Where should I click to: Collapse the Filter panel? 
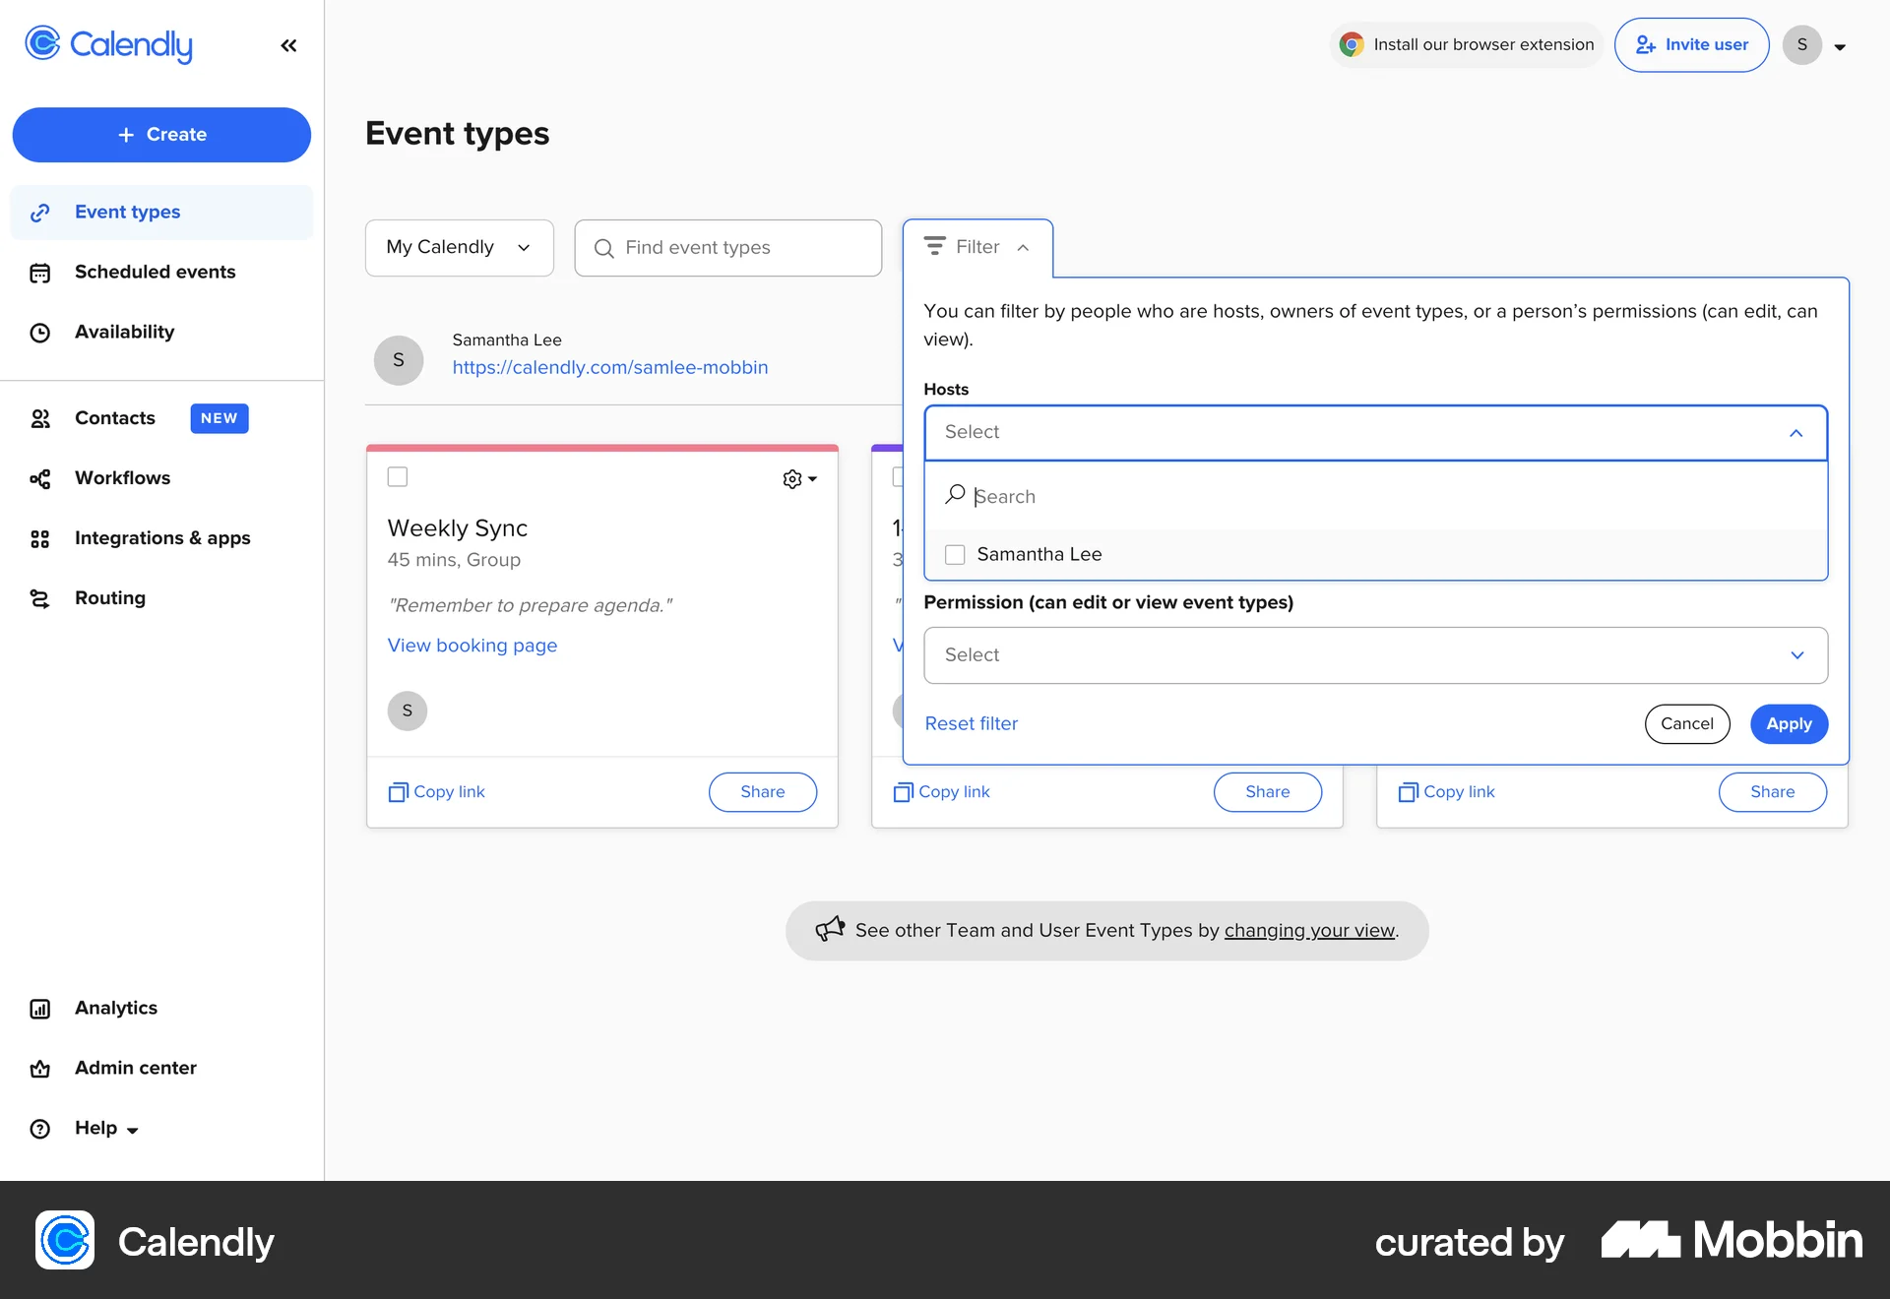pyautogui.click(x=1025, y=248)
